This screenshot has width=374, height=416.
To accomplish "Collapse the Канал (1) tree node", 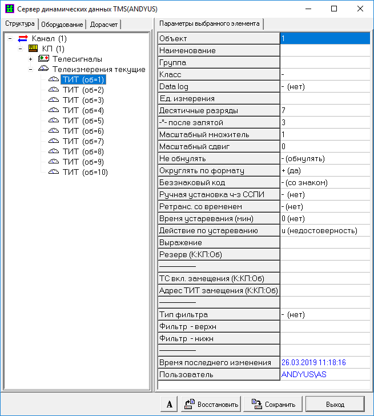I will [x=10, y=39].
